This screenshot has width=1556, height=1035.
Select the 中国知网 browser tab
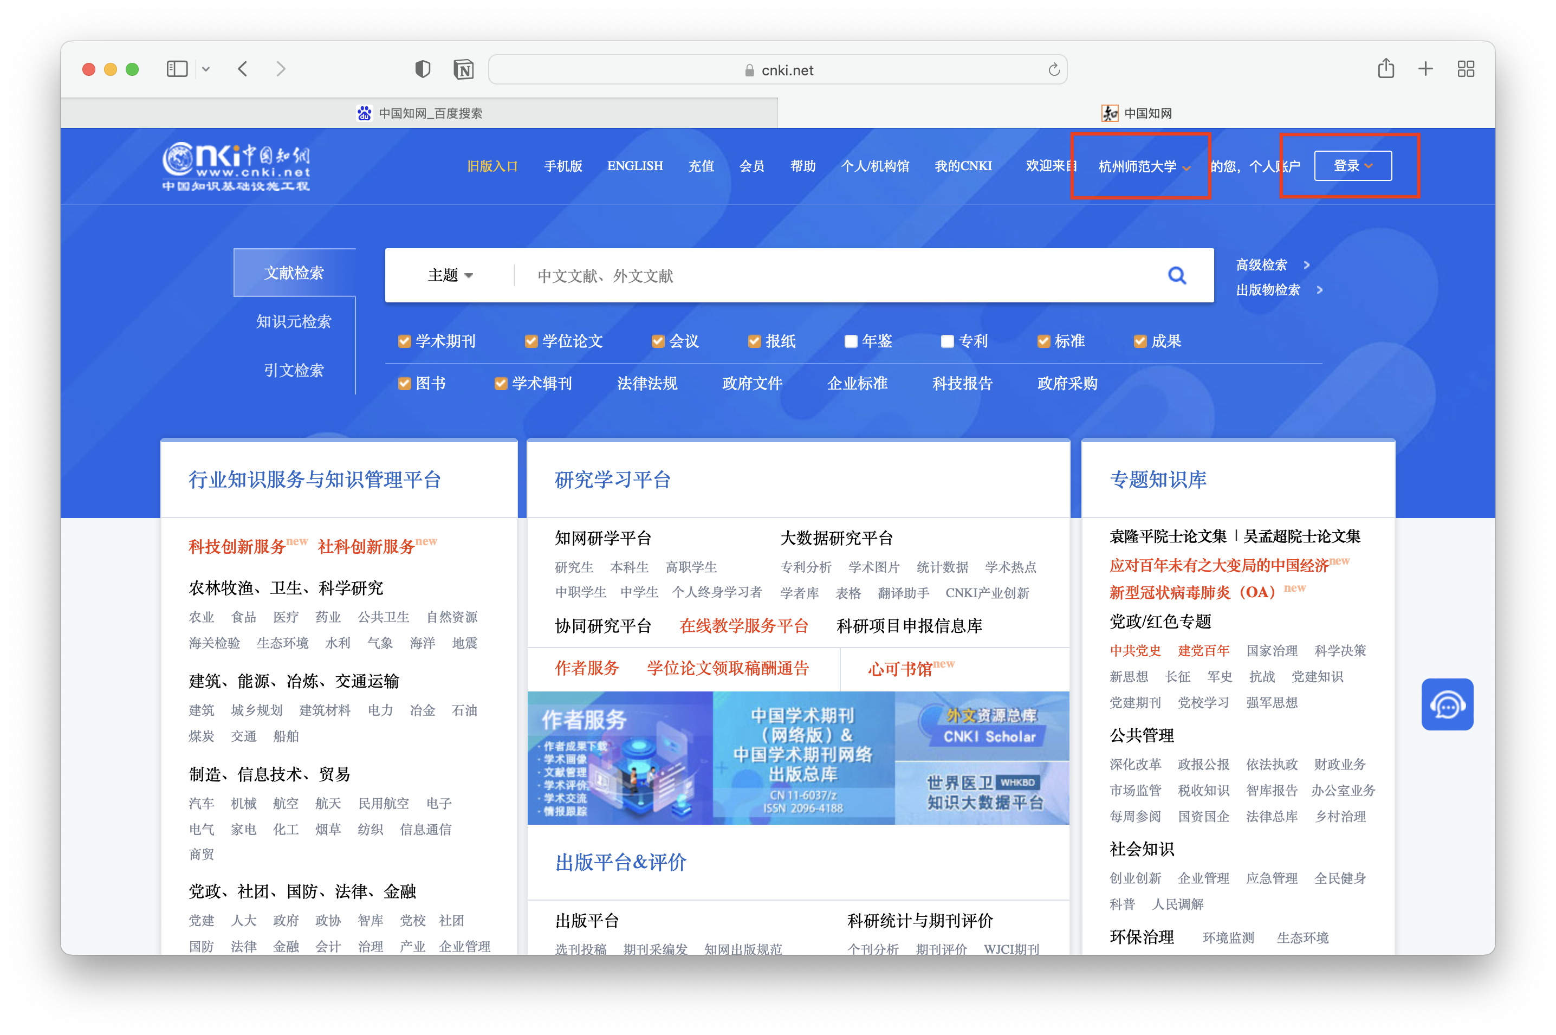pos(1136,113)
